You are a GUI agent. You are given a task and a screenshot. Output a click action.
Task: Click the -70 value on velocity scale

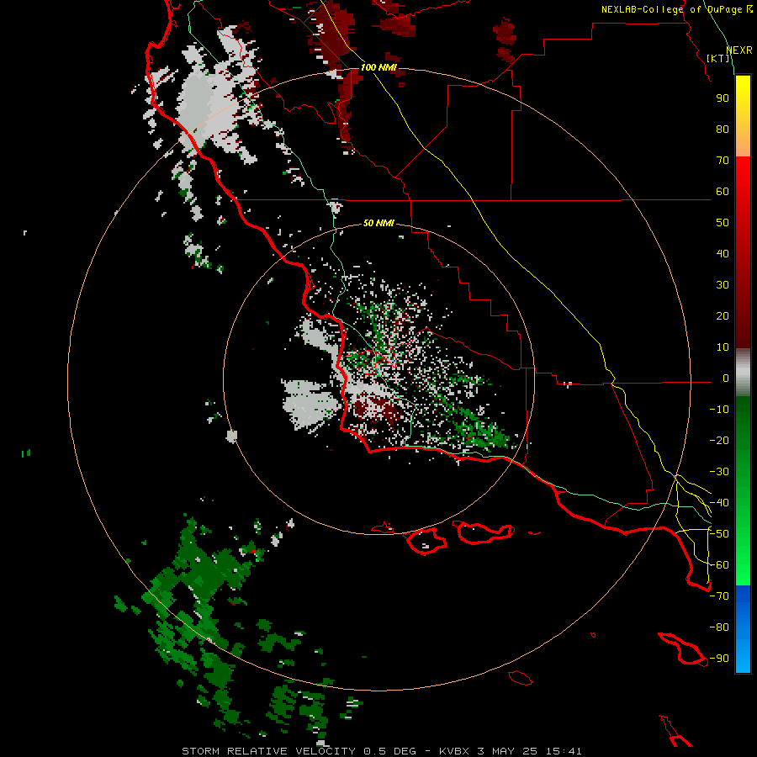pyautogui.click(x=719, y=596)
